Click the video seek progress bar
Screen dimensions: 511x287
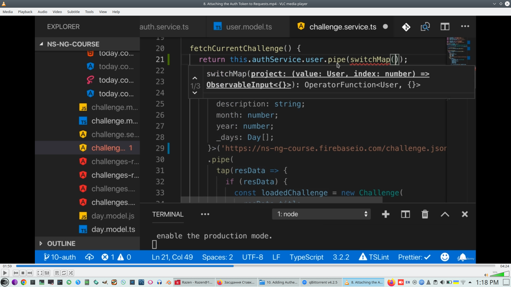coord(256,266)
